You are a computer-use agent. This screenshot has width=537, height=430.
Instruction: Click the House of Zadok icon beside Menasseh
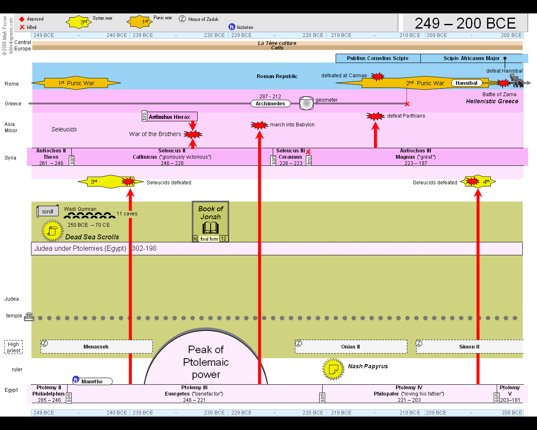[44, 343]
